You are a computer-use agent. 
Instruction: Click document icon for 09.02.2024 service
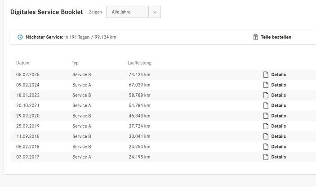coord(266,85)
